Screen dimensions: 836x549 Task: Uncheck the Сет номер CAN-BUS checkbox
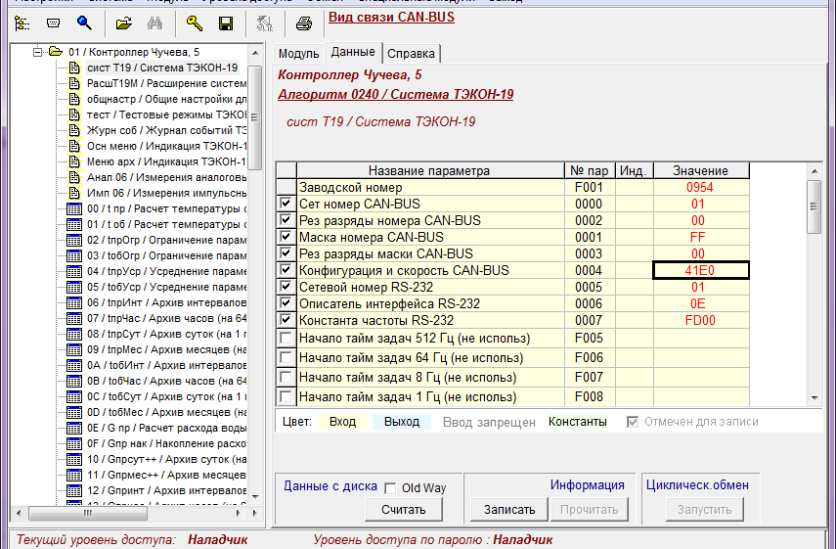click(286, 204)
